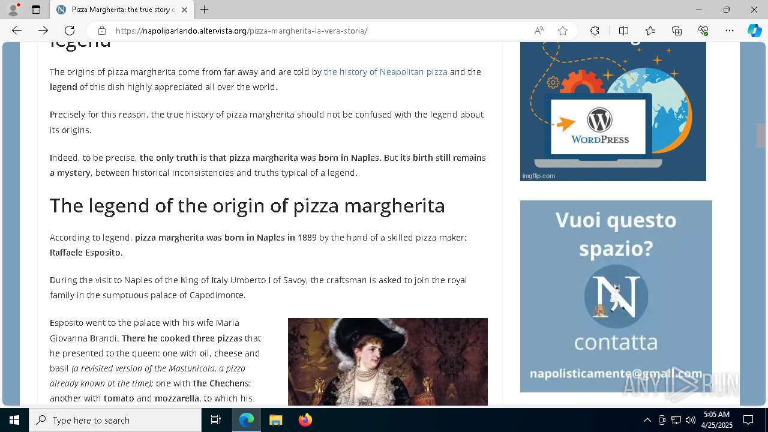Go forward to the next page
This screenshot has width=768, height=432.
(x=43, y=31)
